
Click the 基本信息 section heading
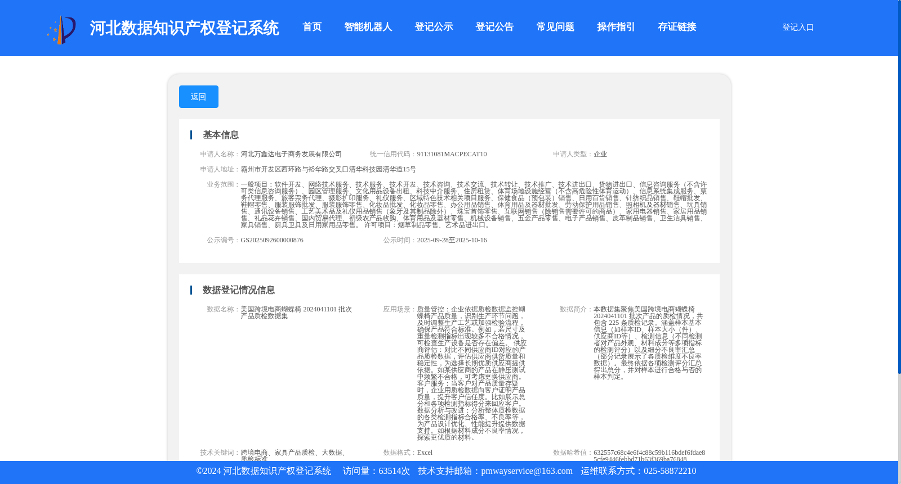tap(221, 135)
